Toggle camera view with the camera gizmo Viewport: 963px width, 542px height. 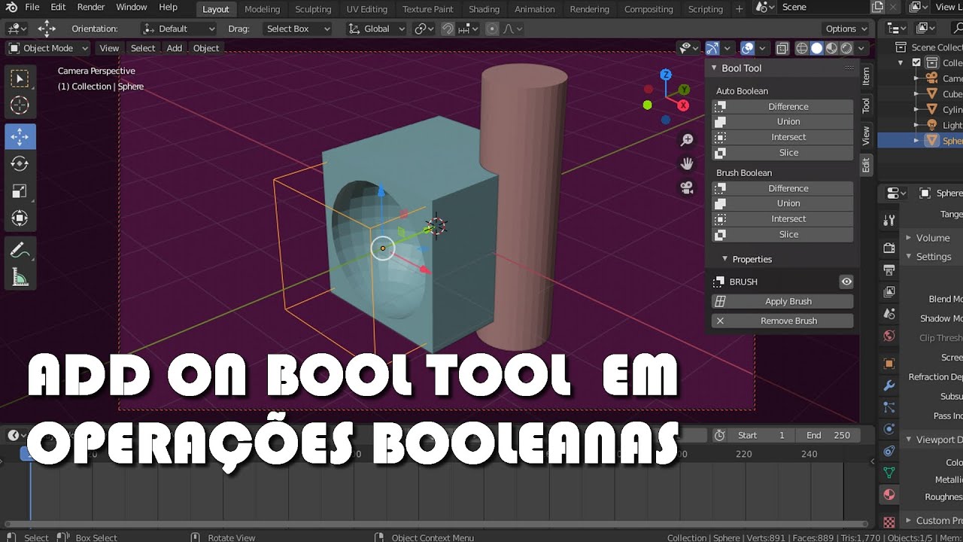pos(687,187)
